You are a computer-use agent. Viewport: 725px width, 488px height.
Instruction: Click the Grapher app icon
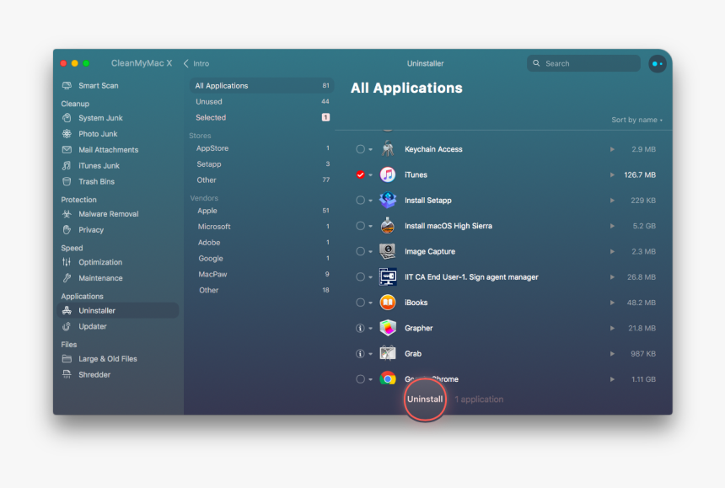(388, 328)
